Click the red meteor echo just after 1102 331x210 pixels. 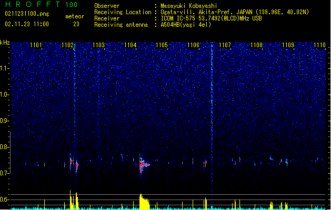77,165
